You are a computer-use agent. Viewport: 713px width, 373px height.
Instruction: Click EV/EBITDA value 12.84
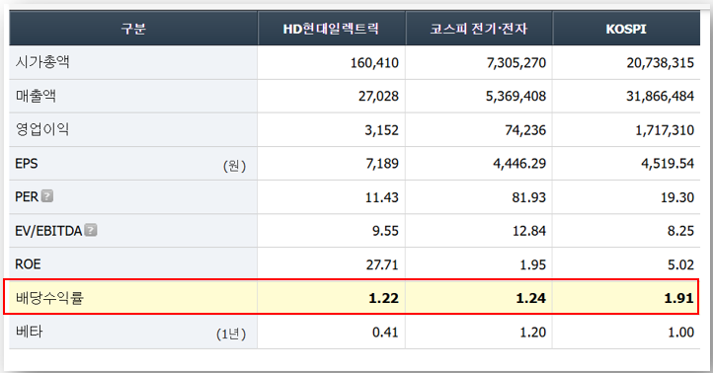[x=529, y=231]
